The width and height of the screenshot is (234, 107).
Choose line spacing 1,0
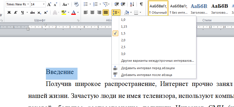154,20
